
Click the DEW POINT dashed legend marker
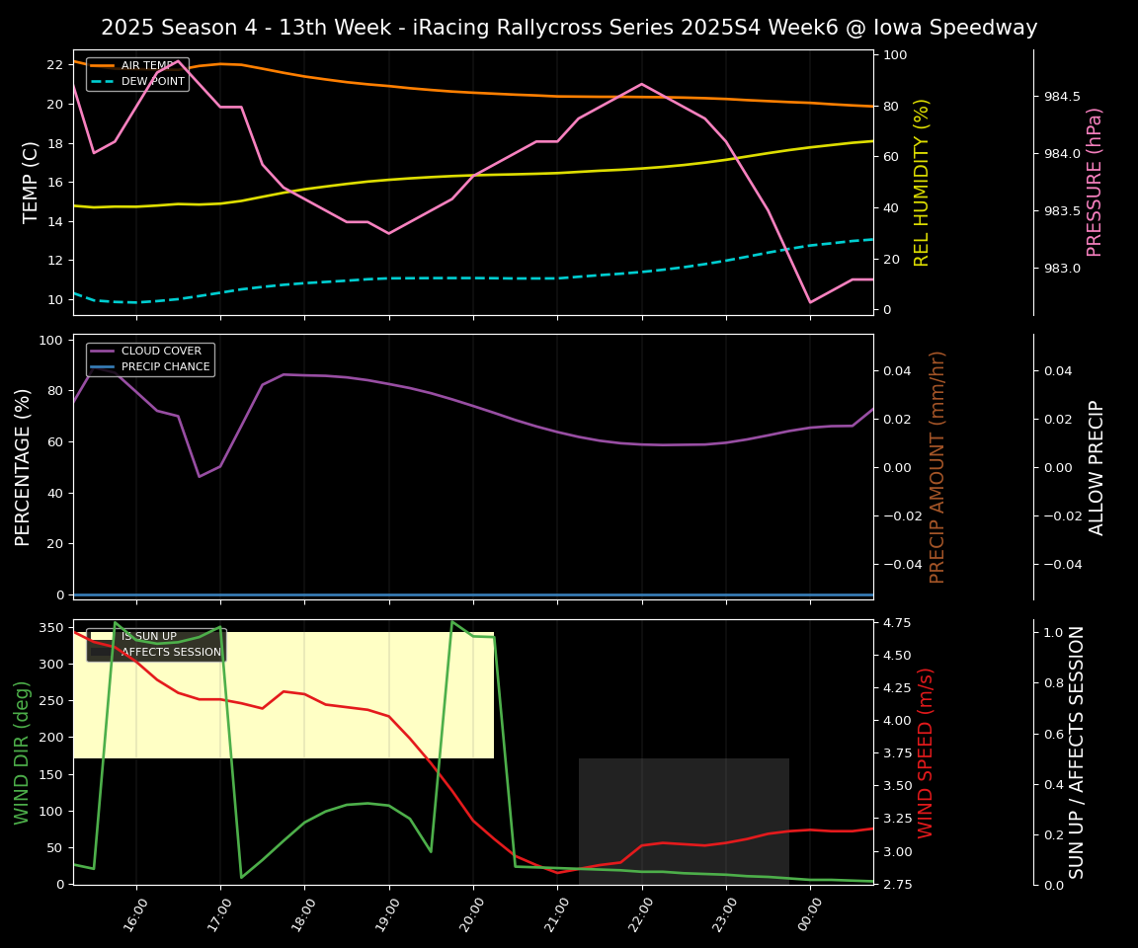tap(102, 81)
